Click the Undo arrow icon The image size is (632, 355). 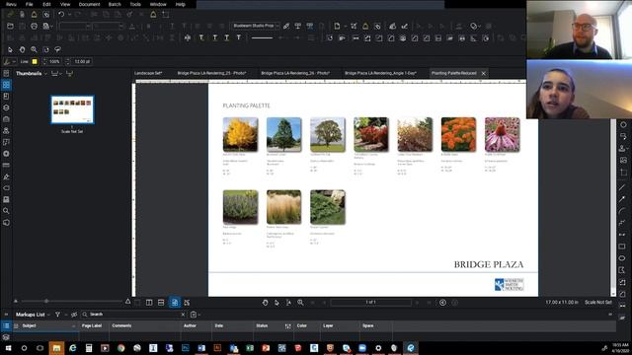pos(61,15)
